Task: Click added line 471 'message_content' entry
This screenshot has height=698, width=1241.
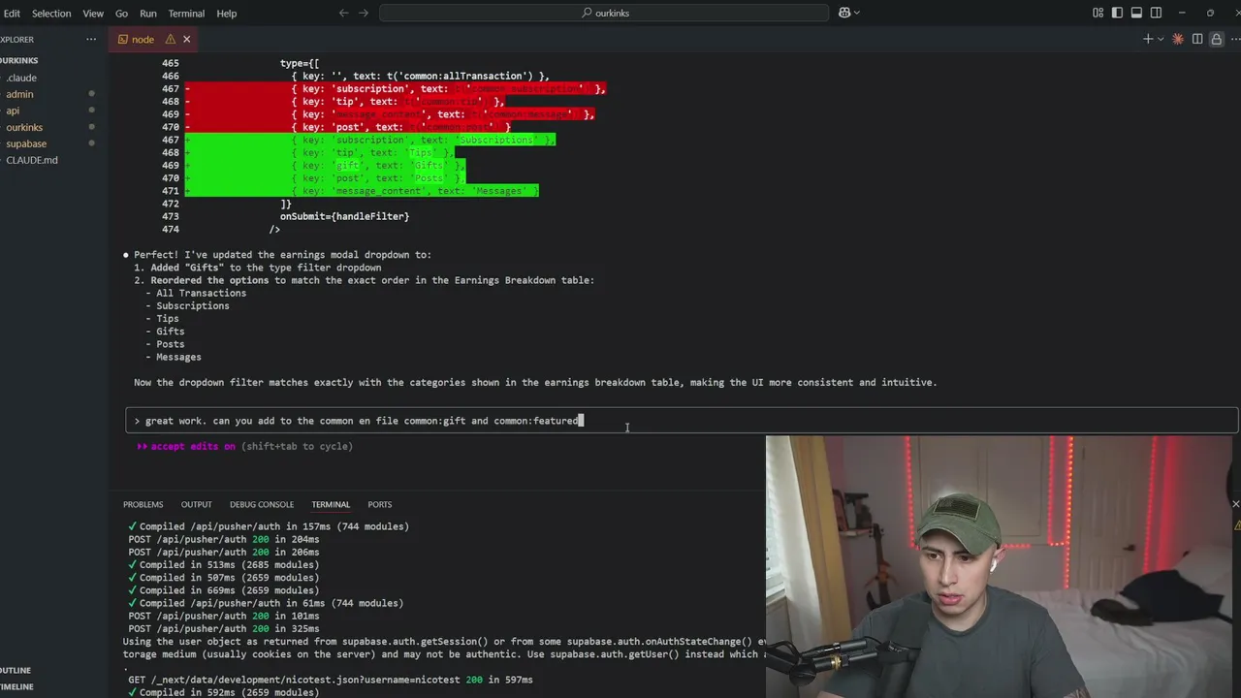Action: [x=361, y=191]
